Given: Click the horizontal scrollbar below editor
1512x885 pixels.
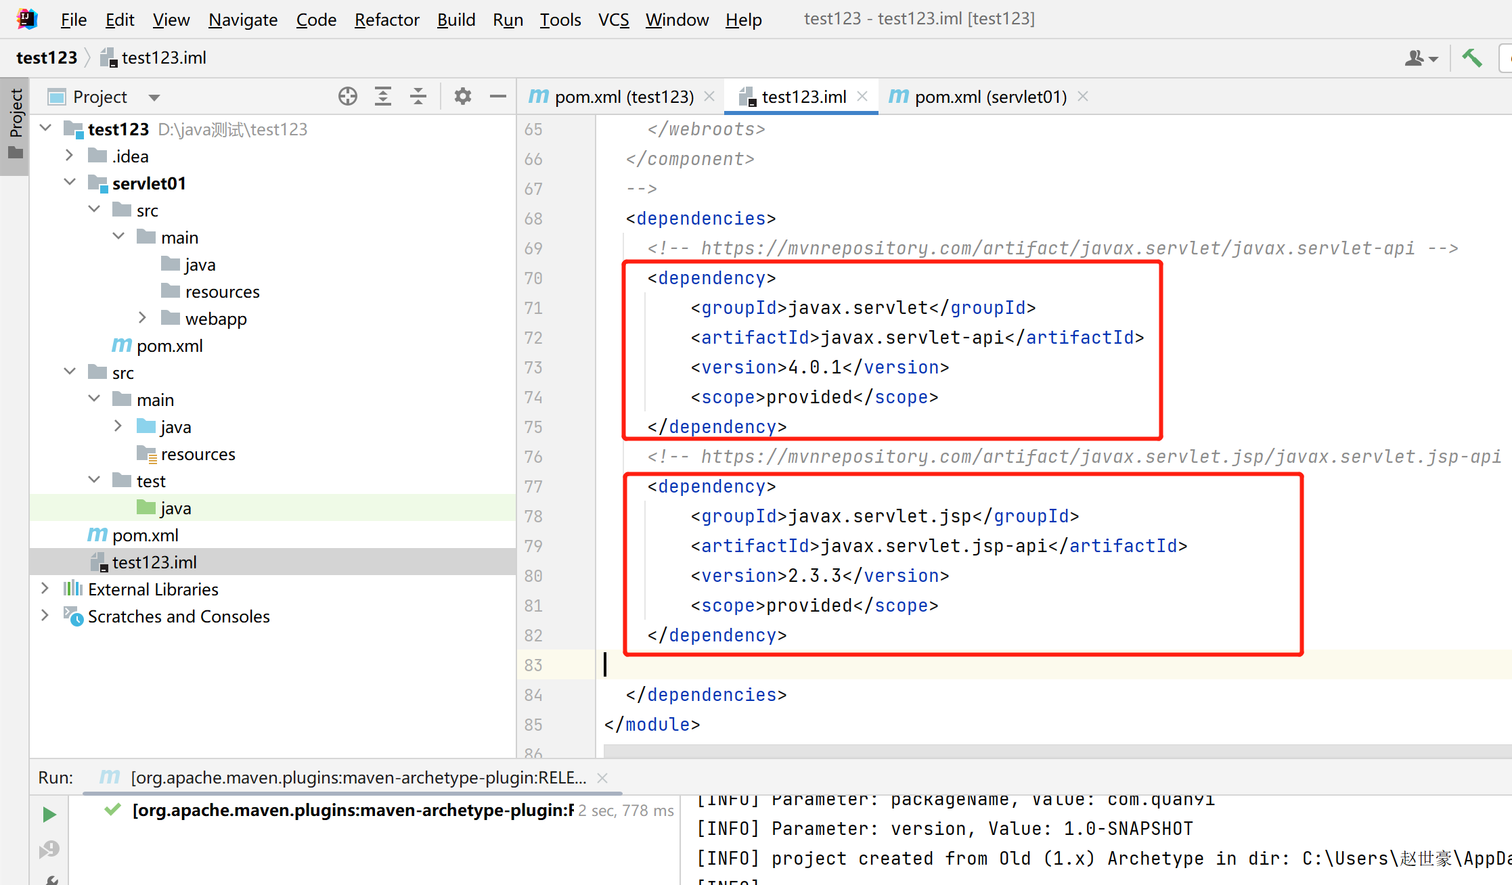Looking at the screenshot, I should coord(1057,752).
